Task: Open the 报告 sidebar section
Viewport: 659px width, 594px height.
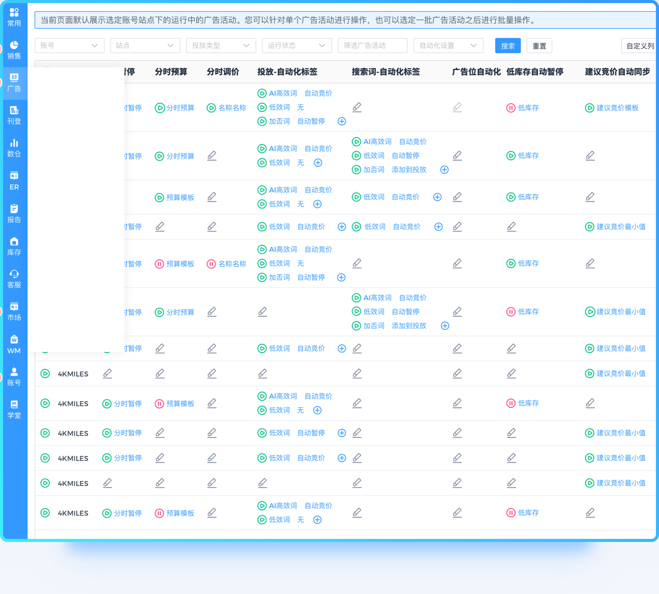Action: (14, 214)
